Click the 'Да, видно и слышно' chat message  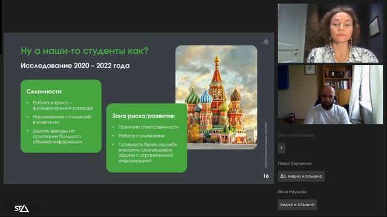tap(301, 176)
